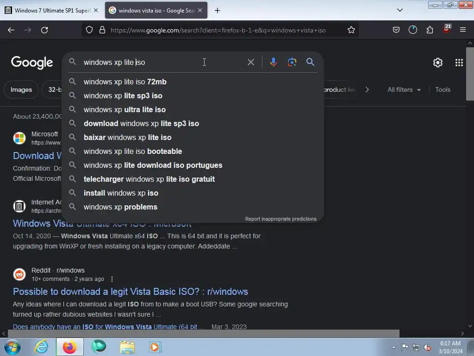474x356 pixels.
Task: Click the vertical page scrollbar thumb
Action: [470, 74]
